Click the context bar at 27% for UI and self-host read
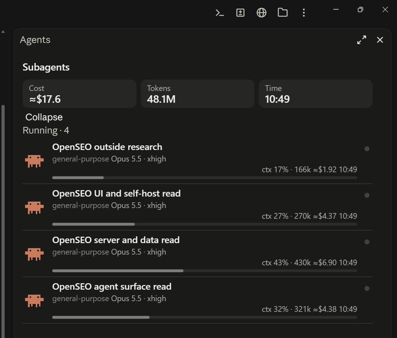The image size is (397, 338). tap(204, 224)
